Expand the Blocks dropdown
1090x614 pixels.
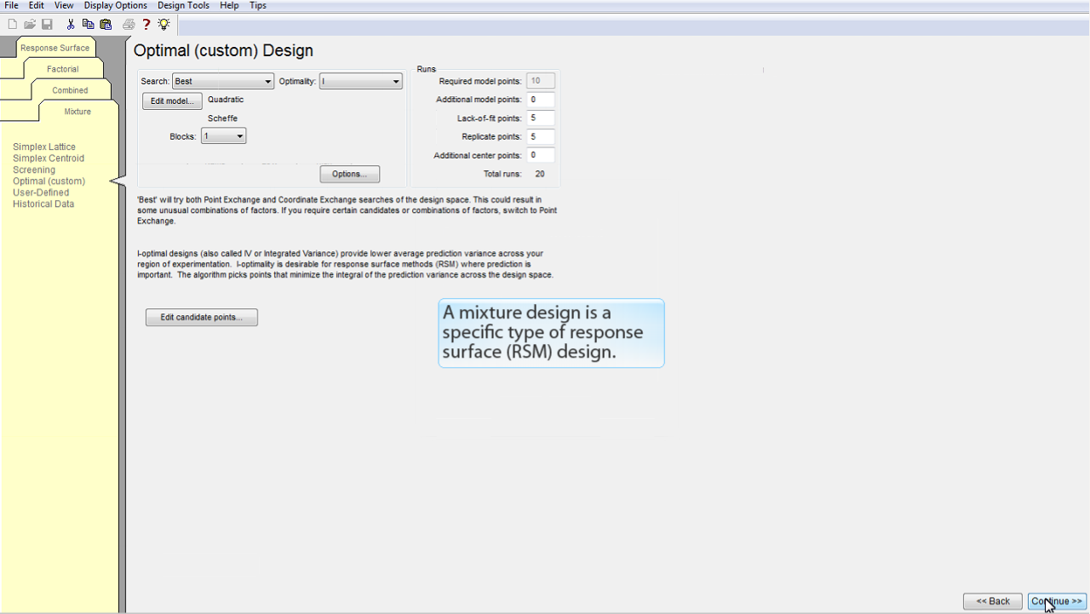click(x=224, y=136)
